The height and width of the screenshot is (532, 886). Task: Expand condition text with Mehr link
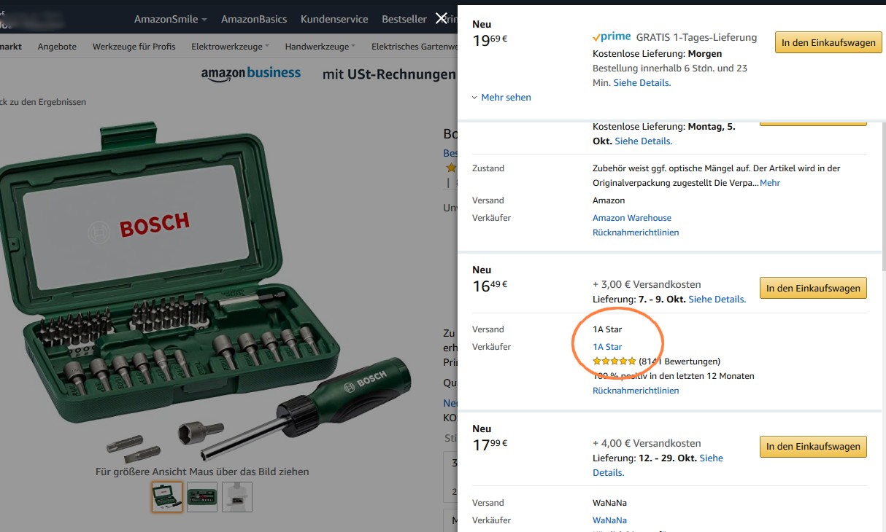point(770,183)
